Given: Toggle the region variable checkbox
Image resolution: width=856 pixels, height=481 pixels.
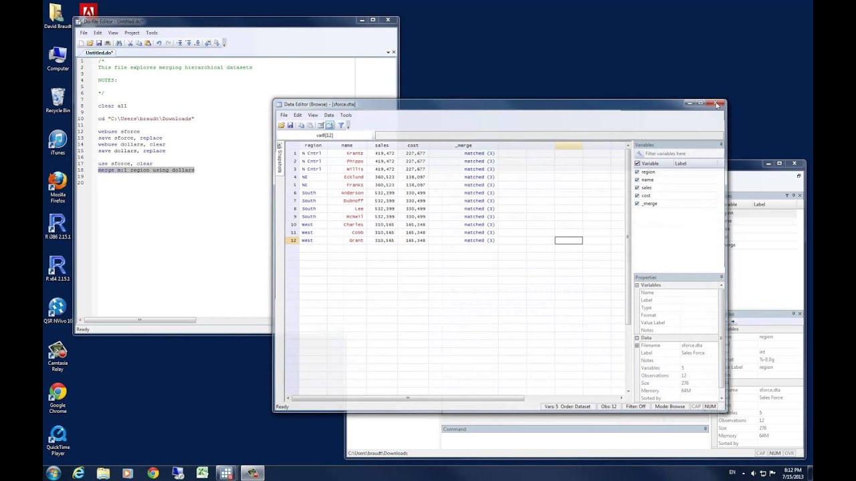Looking at the screenshot, I should click(x=637, y=172).
